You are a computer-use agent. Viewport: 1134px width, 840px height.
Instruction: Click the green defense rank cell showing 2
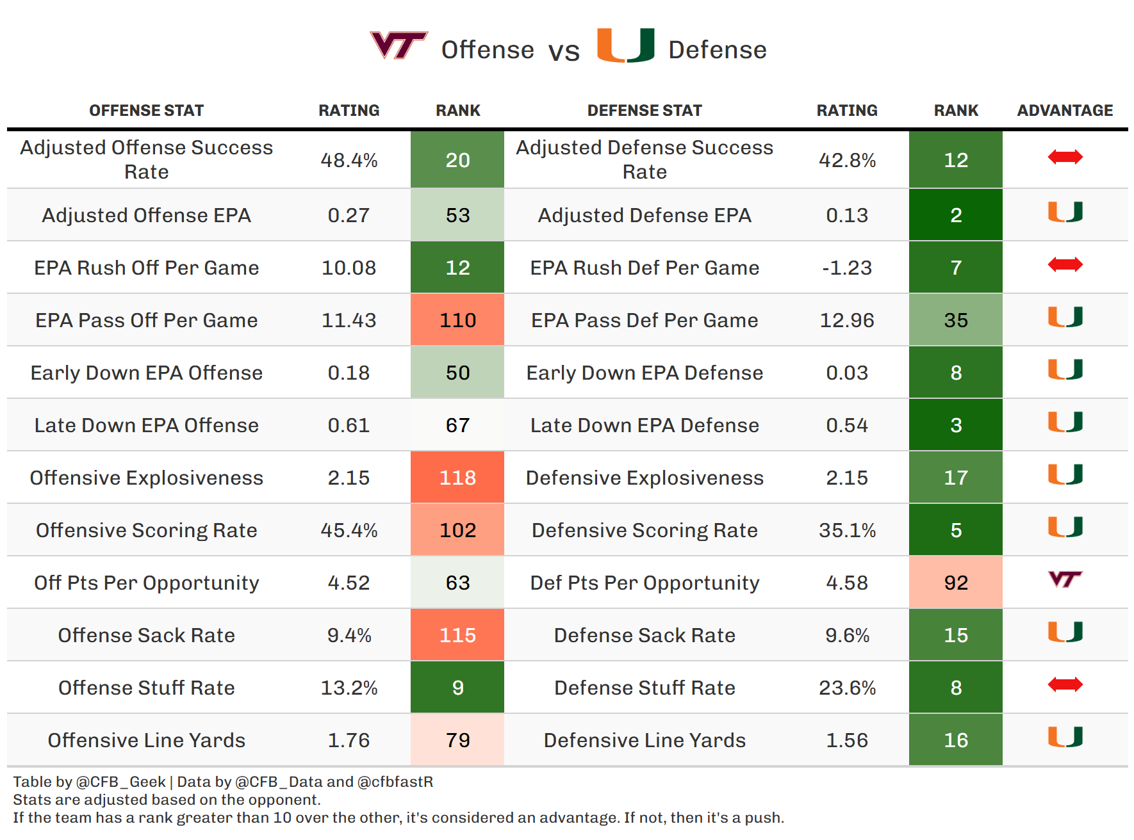click(x=956, y=215)
